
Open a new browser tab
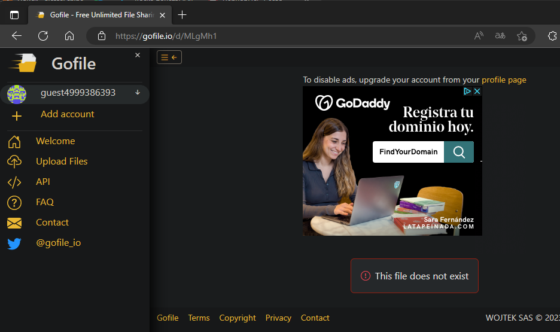coord(182,14)
